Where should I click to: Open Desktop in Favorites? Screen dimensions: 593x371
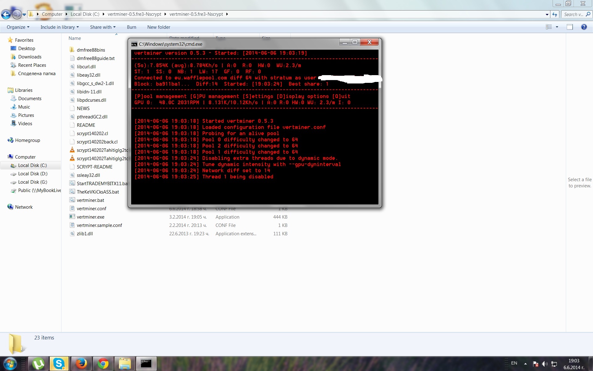(27, 49)
